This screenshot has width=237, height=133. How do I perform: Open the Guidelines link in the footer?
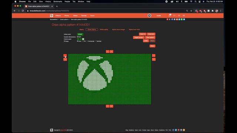(162, 130)
